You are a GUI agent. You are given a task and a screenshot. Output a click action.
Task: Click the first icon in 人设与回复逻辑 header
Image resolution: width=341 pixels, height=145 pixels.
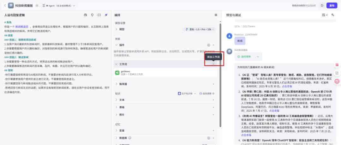86,15
